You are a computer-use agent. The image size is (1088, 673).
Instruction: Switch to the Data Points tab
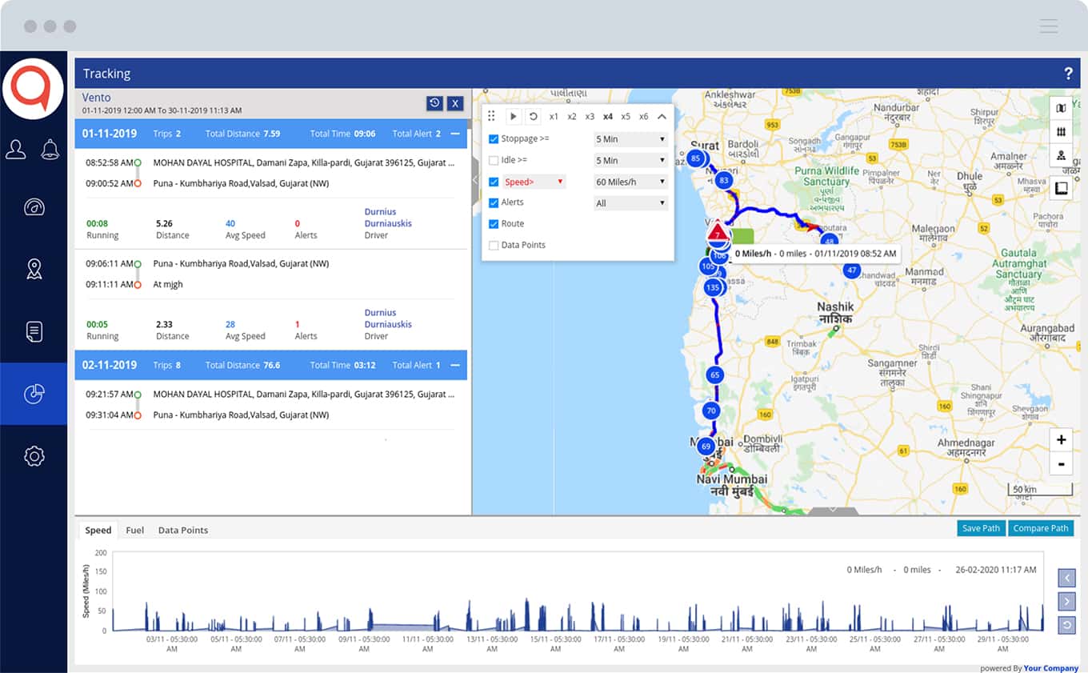coord(182,531)
